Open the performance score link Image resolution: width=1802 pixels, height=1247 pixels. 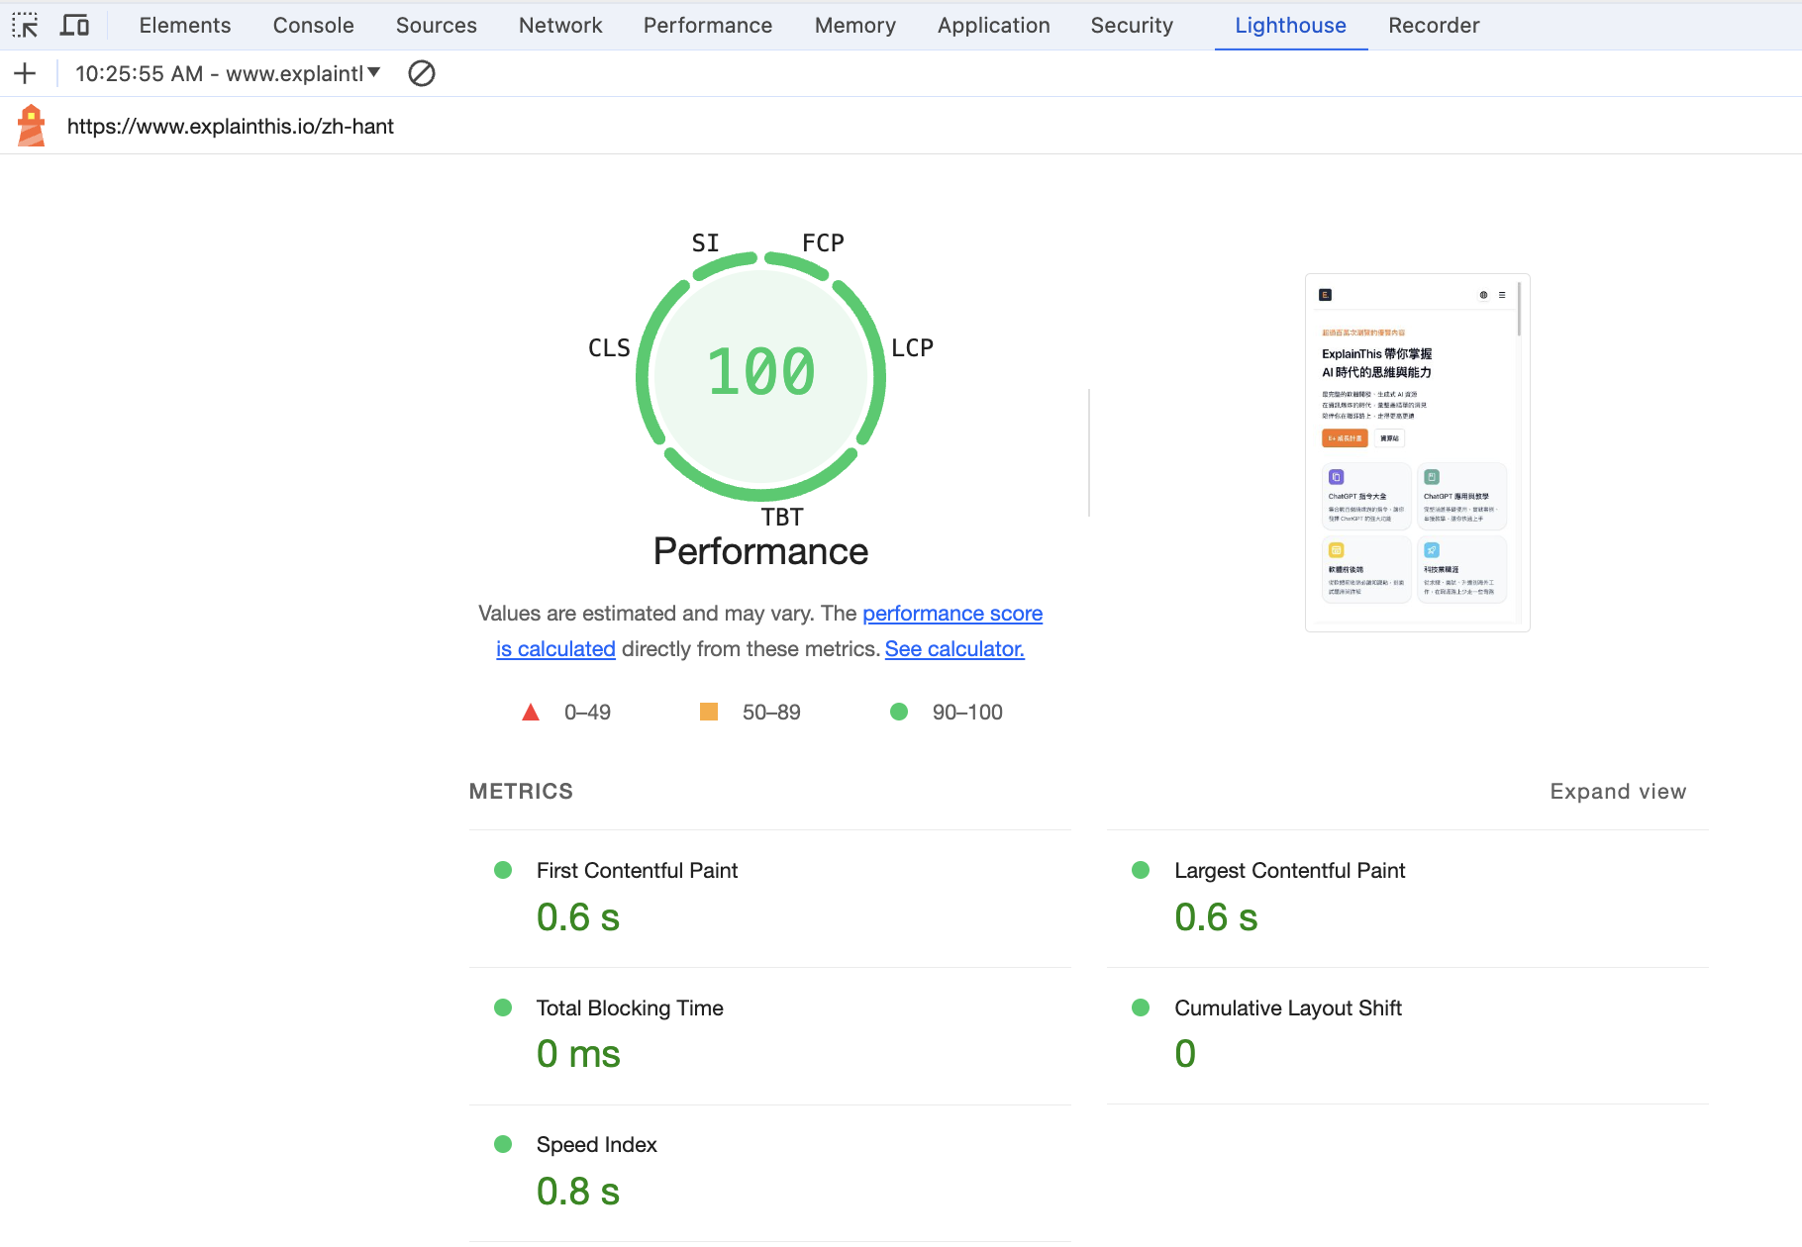pyautogui.click(x=951, y=614)
